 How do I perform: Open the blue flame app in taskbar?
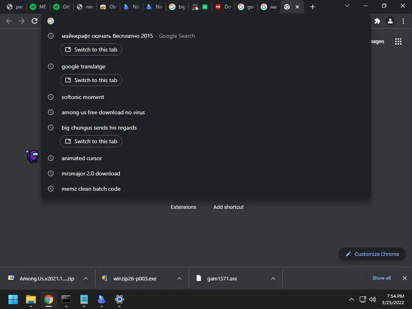coord(101,299)
